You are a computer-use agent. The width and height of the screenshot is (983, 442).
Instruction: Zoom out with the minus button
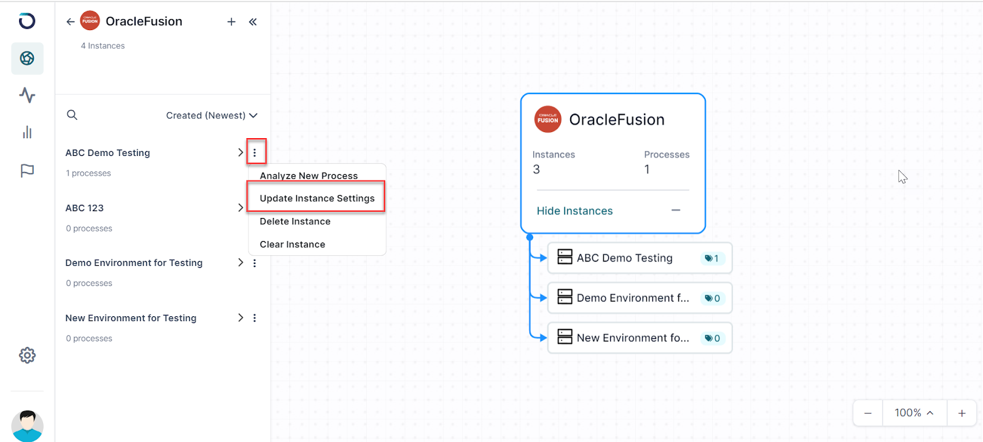868,413
